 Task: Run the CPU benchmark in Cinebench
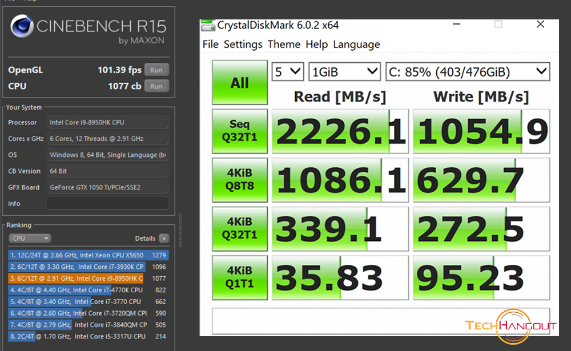156,86
